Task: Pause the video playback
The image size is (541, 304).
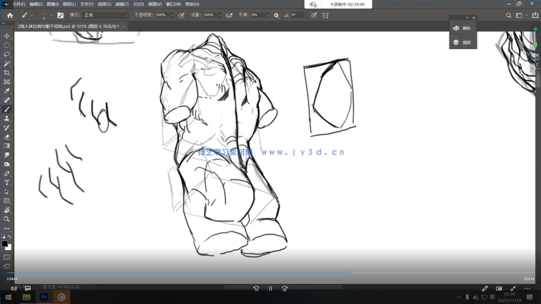Action: pos(270,289)
